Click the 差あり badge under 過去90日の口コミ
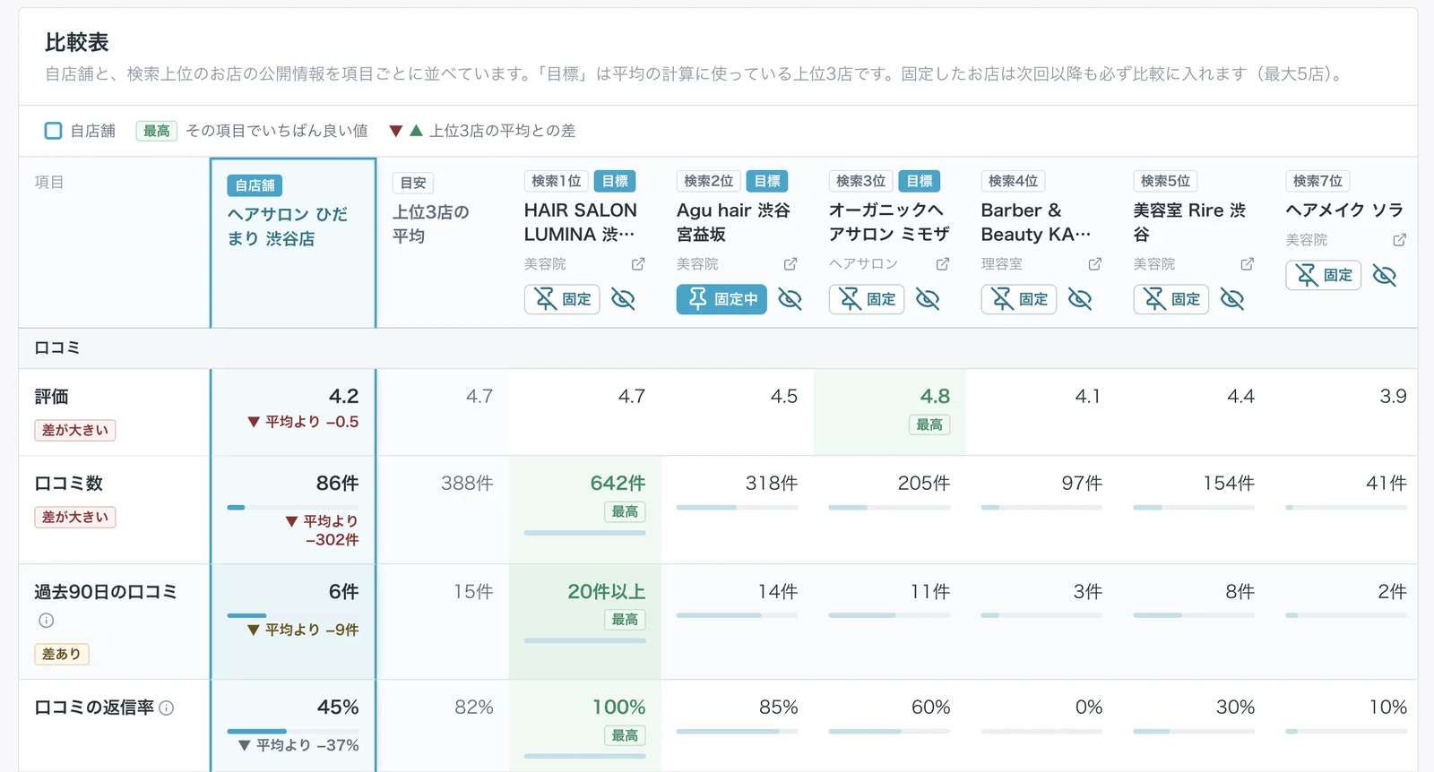Image resolution: width=1434 pixels, height=772 pixels. [62, 654]
